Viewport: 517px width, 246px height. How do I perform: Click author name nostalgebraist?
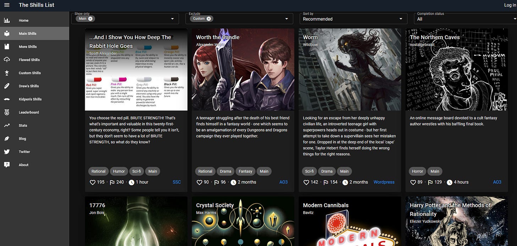tap(422, 44)
